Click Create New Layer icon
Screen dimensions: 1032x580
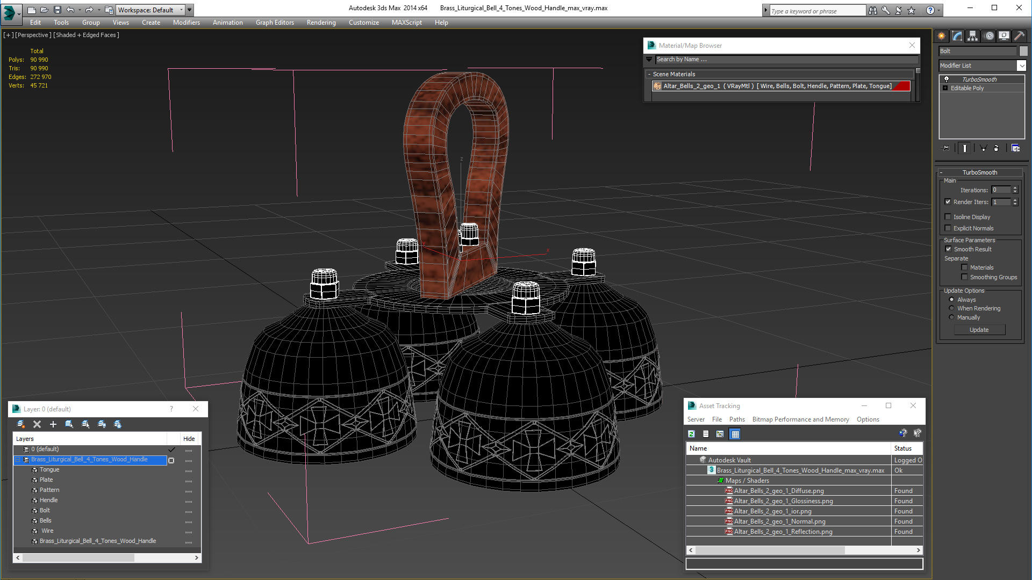click(20, 424)
